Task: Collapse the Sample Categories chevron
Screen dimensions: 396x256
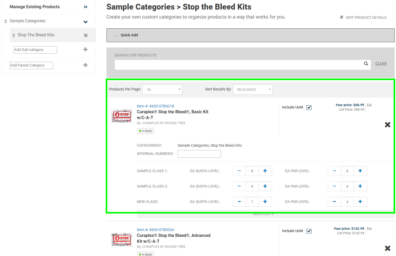Action: coord(86,22)
